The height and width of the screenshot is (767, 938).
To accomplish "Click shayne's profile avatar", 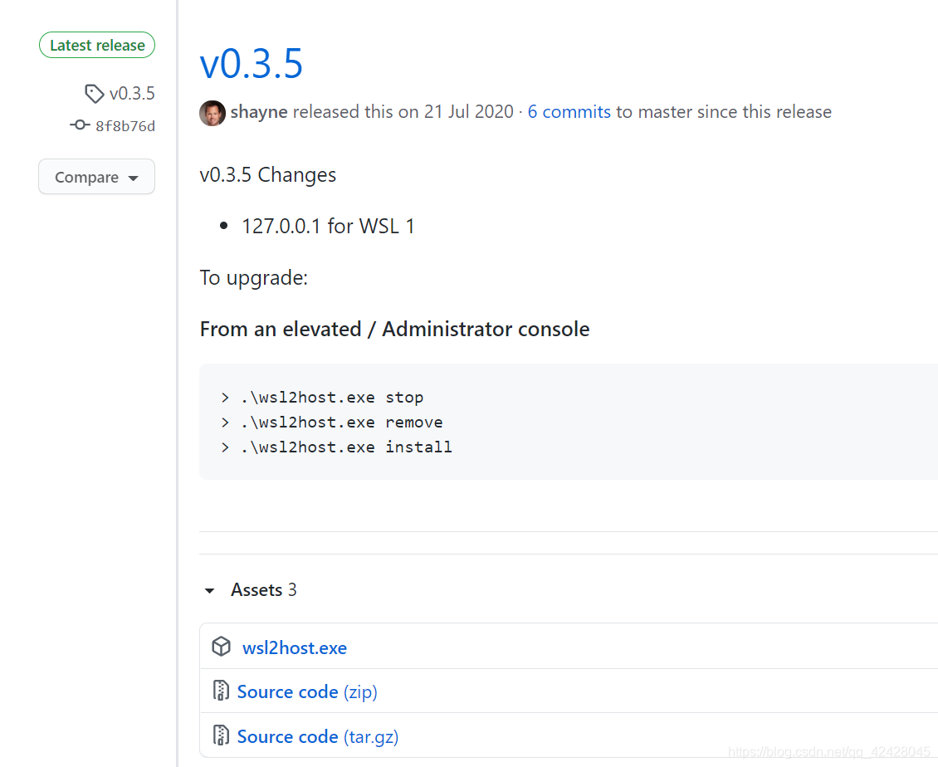I will 213,112.
